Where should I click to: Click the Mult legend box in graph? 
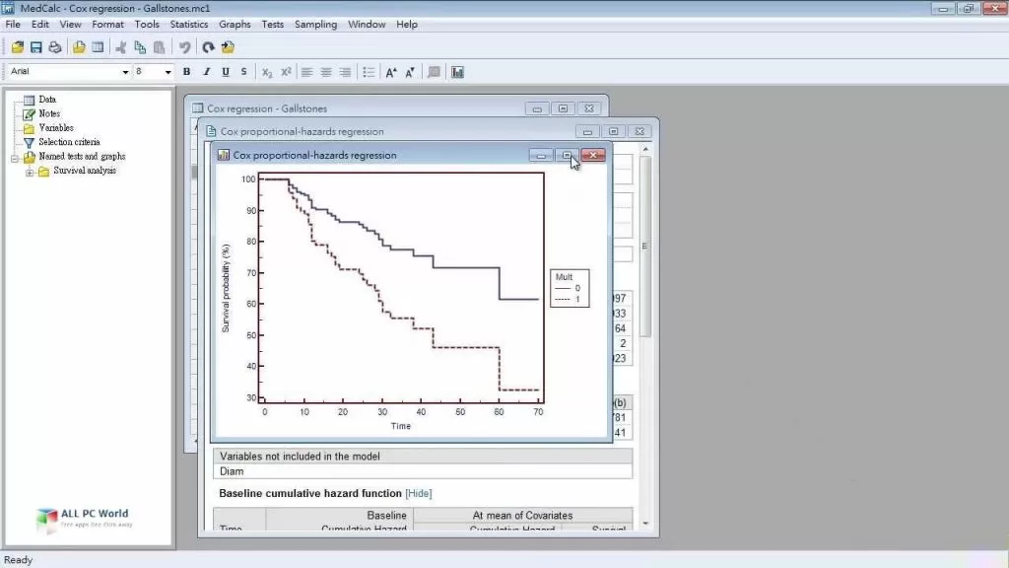click(x=570, y=288)
